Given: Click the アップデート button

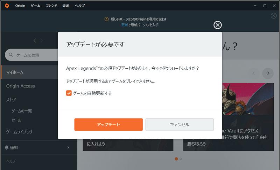Looking at the screenshot, I should (108, 124).
